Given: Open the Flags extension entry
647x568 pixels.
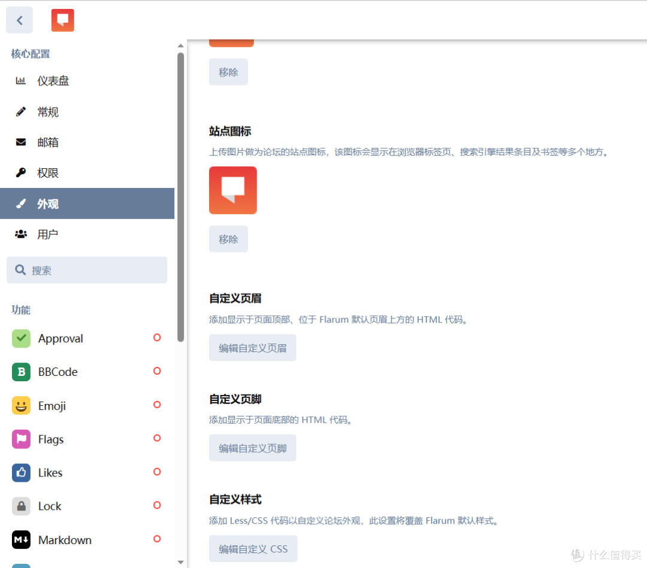Looking at the screenshot, I should (x=87, y=439).
